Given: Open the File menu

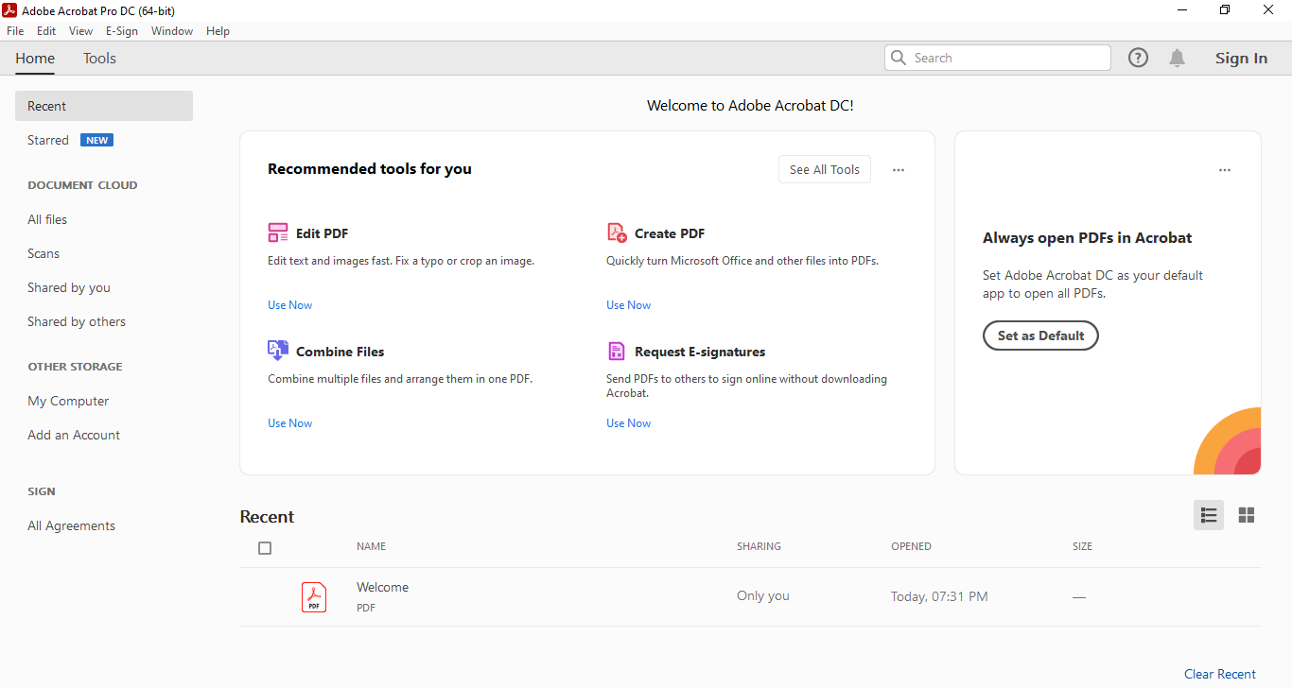Looking at the screenshot, I should click(x=15, y=31).
